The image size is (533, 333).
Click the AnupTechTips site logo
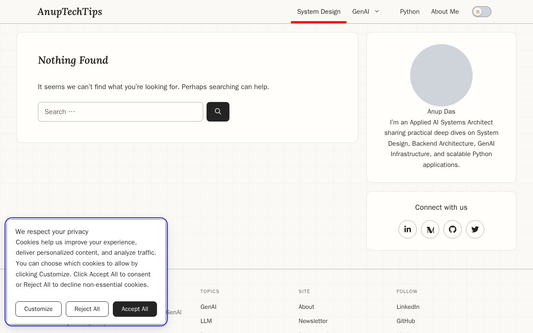(70, 12)
